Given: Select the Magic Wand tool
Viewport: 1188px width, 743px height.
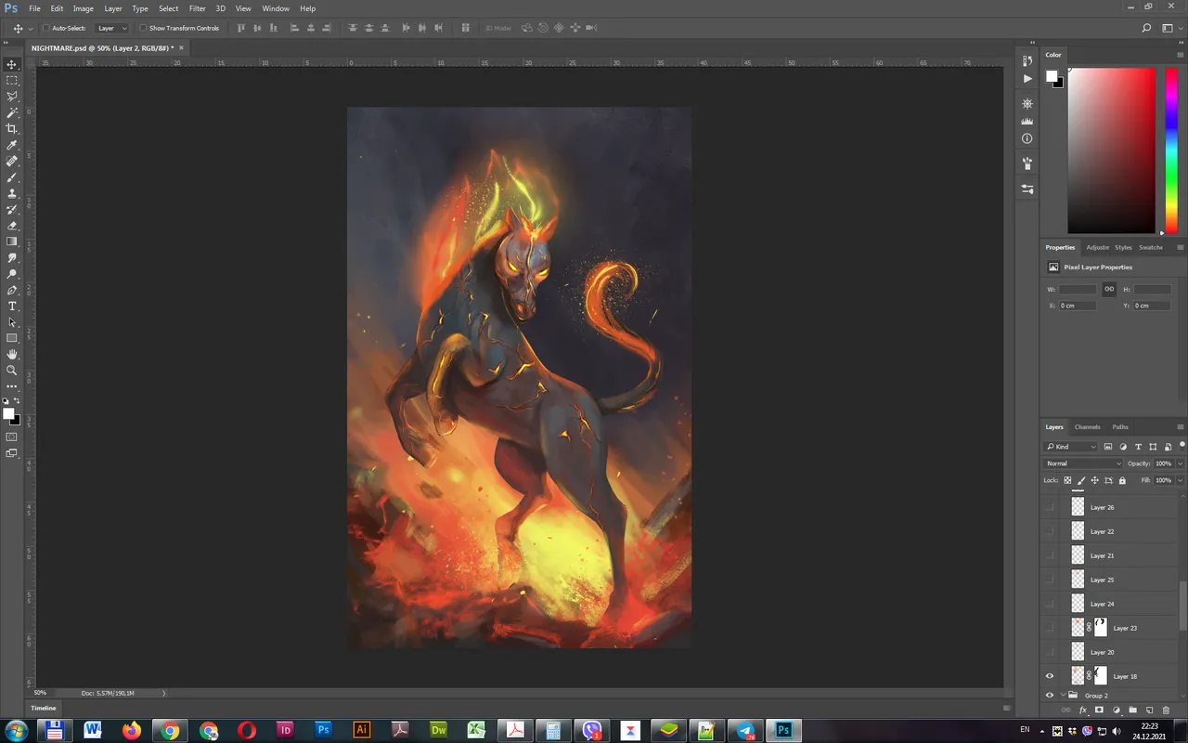Looking at the screenshot, I should point(12,112).
